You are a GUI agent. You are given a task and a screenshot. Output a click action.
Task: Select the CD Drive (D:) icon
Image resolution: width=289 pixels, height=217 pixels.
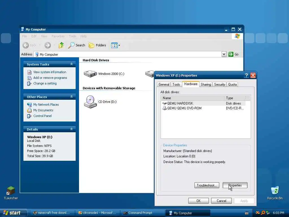pyautogui.click(x=90, y=102)
